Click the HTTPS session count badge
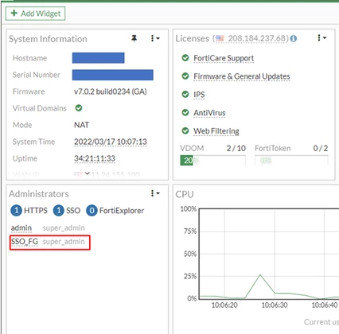Screen dimensions: 339x334 (x=16, y=211)
